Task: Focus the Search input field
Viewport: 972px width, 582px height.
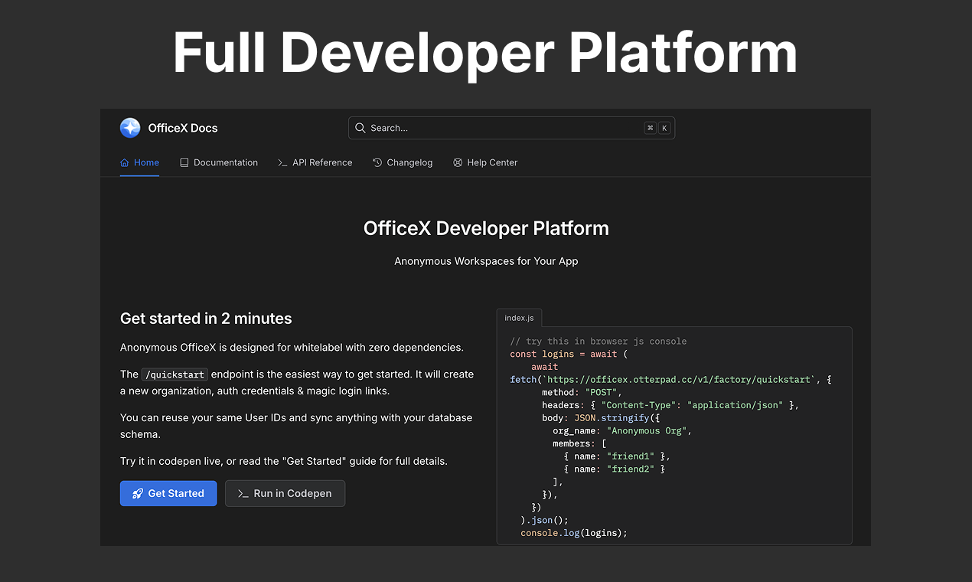Action: (x=497, y=128)
